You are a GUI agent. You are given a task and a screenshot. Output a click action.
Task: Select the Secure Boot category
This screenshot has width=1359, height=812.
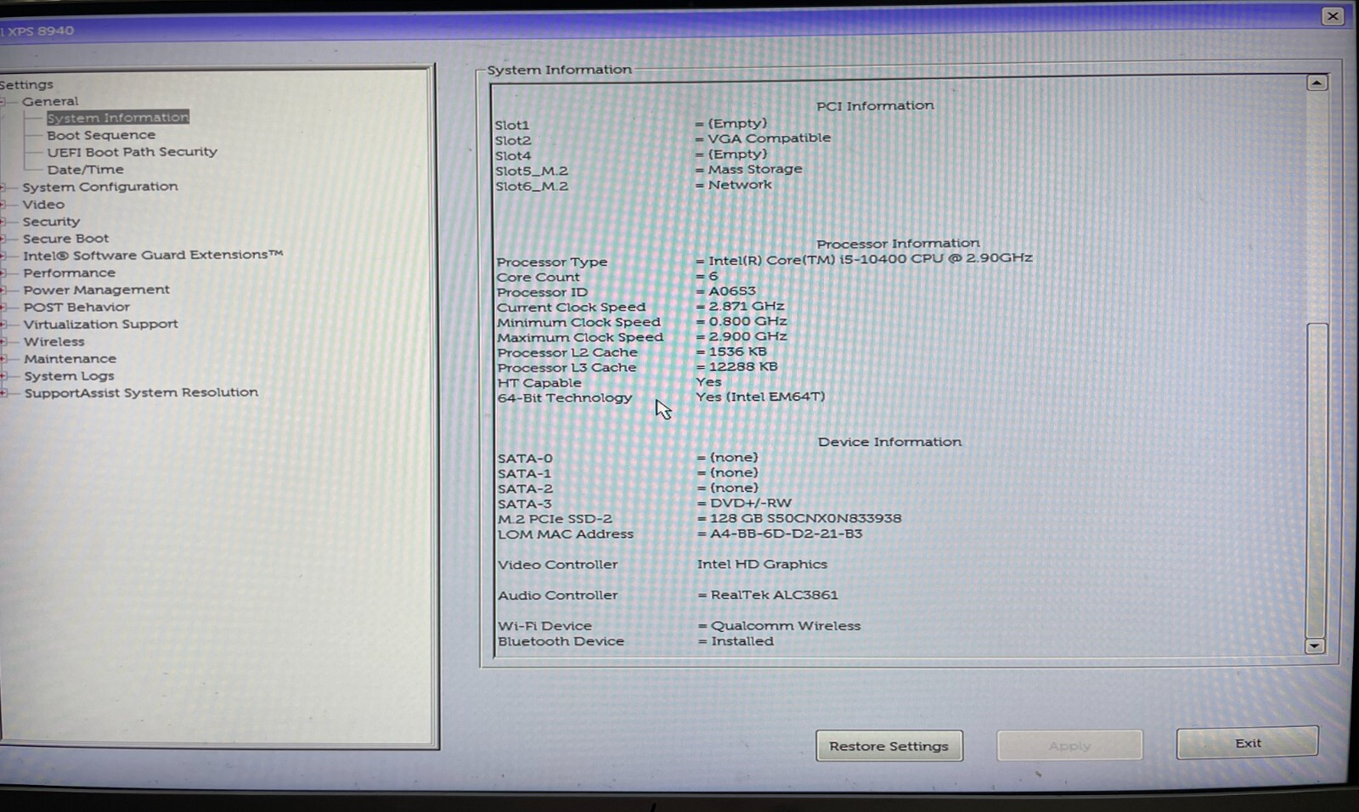(x=65, y=239)
